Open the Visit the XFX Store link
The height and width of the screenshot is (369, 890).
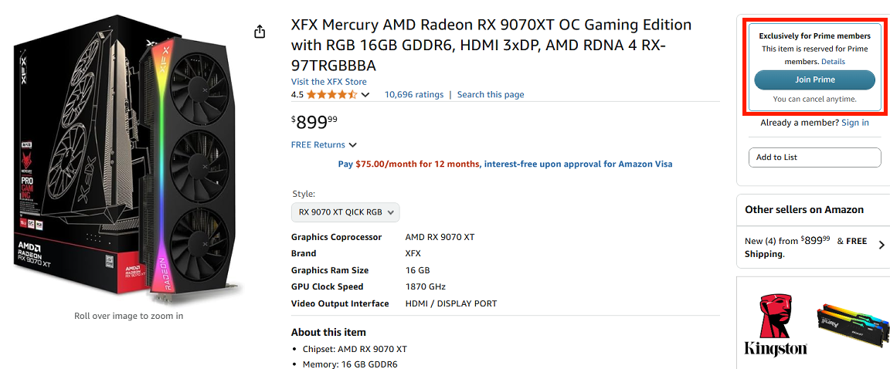328,82
